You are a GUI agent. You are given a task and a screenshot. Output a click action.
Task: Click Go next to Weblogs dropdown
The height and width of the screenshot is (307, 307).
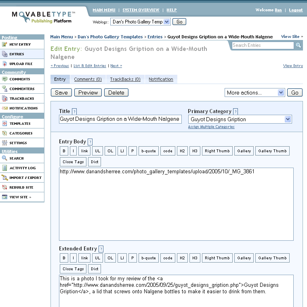(x=179, y=22)
